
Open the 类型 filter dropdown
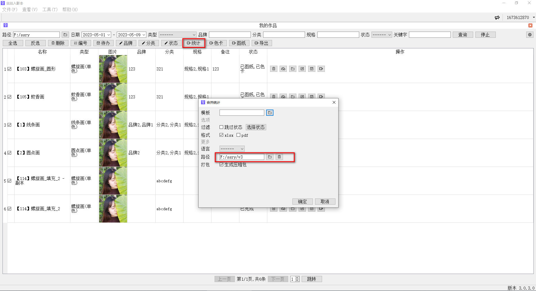pos(177,35)
